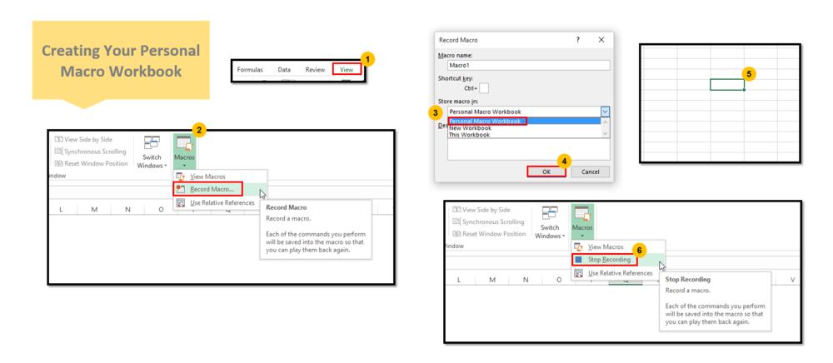Image resolution: width=833 pixels, height=363 pixels.
Task: Switch to the Formulas ribbon tab
Action: (x=250, y=70)
